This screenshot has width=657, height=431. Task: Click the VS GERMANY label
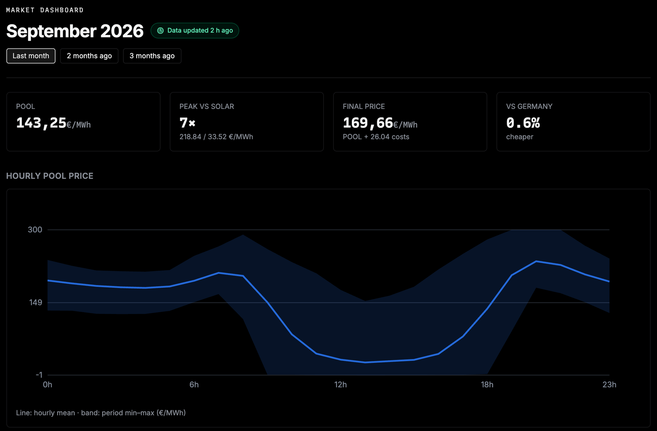529,106
